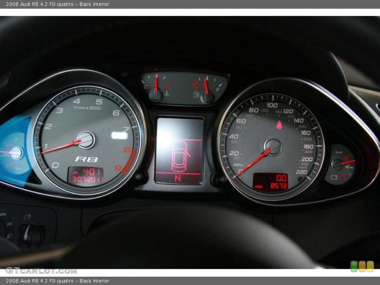The width and height of the screenshot is (380, 285).
Task: Click the red 8 on the tachometer
Action: coord(127,150)
